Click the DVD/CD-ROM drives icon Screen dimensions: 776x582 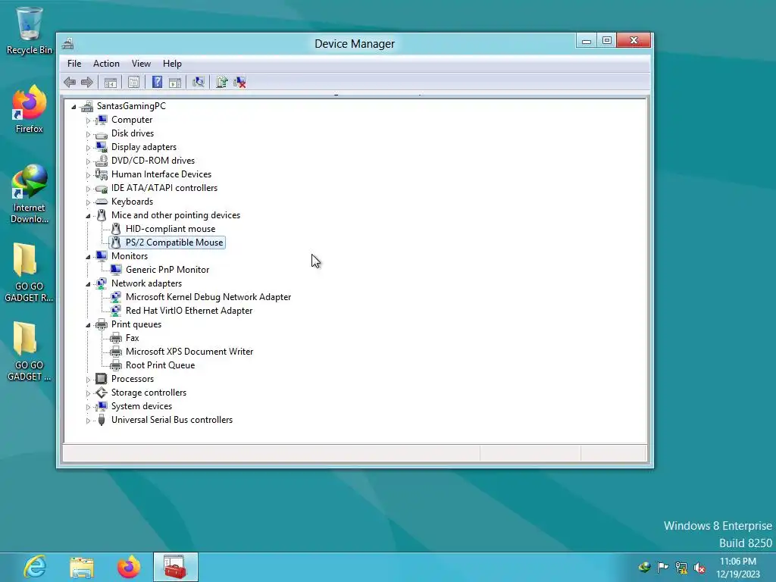(x=102, y=161)
